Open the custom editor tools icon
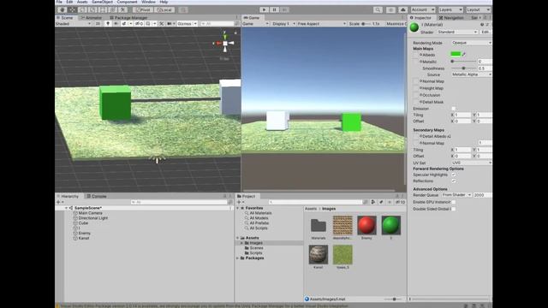Screen dimensions: 548x308 (122, 9)
